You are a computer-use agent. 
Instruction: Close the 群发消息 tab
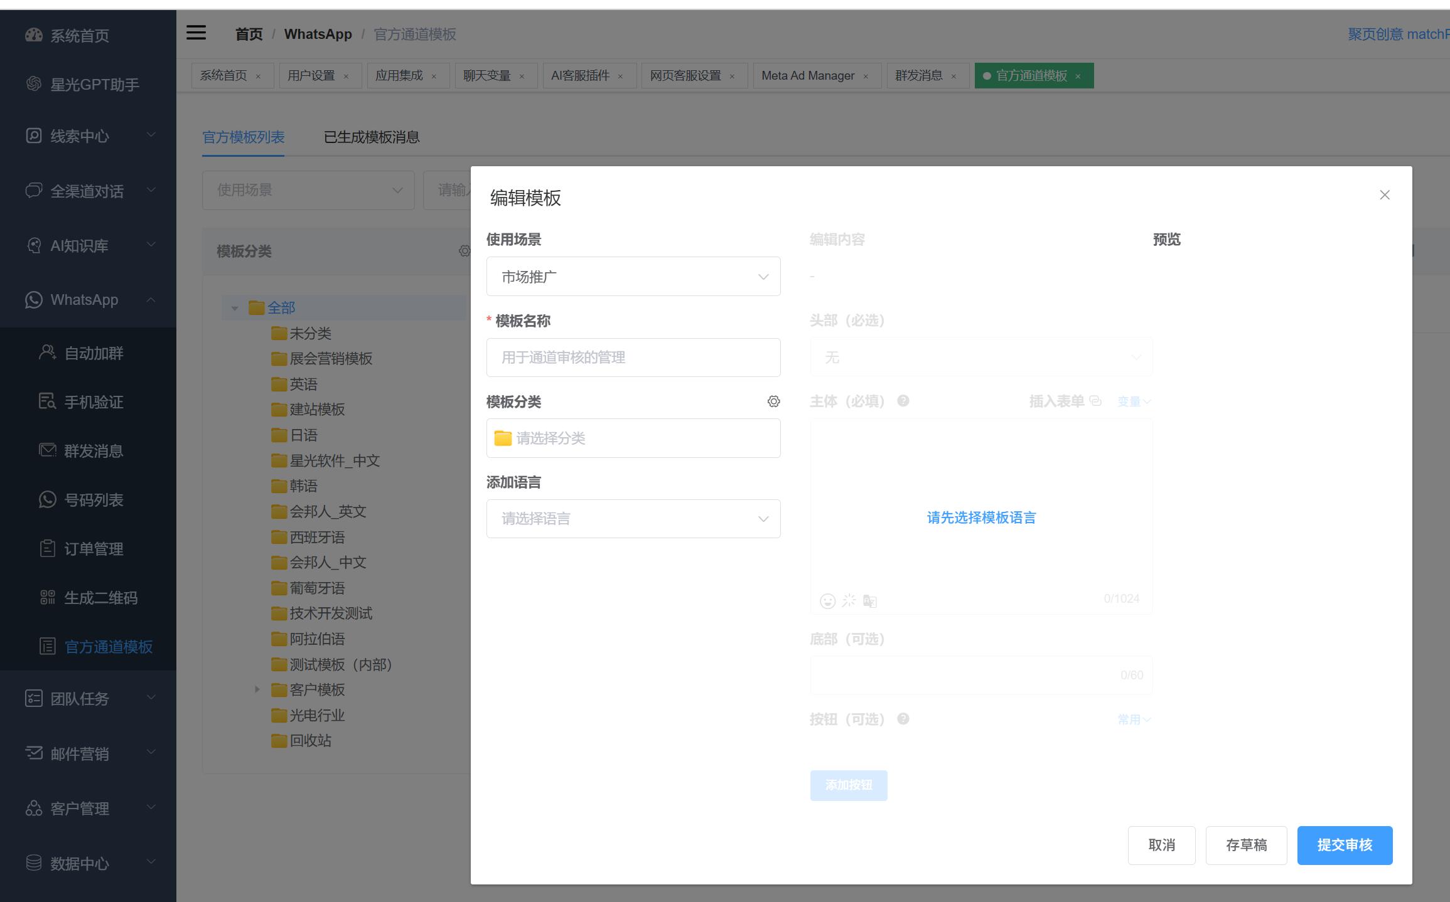pos(953,77)
